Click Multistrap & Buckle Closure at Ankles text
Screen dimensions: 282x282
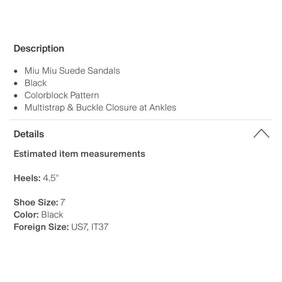click(100, 108)
